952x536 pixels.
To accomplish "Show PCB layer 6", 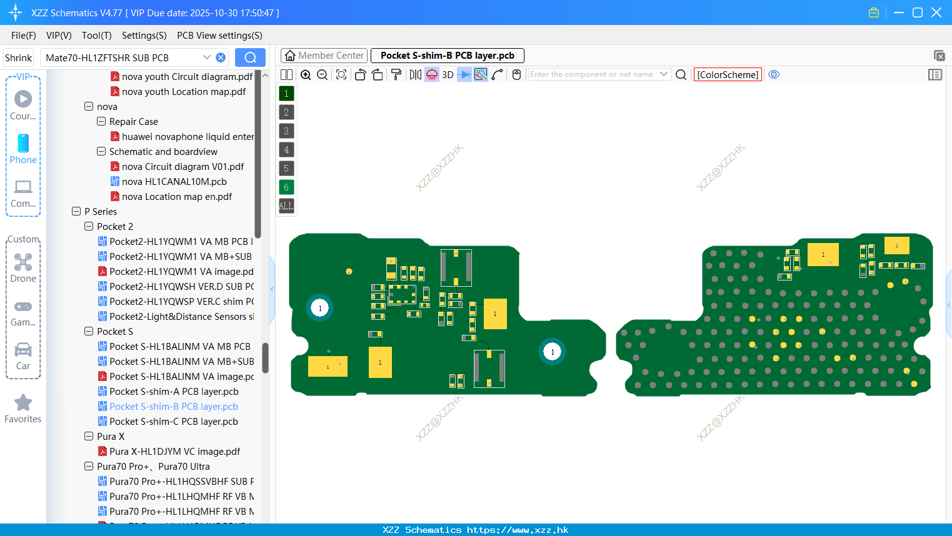I will (286, 187).
